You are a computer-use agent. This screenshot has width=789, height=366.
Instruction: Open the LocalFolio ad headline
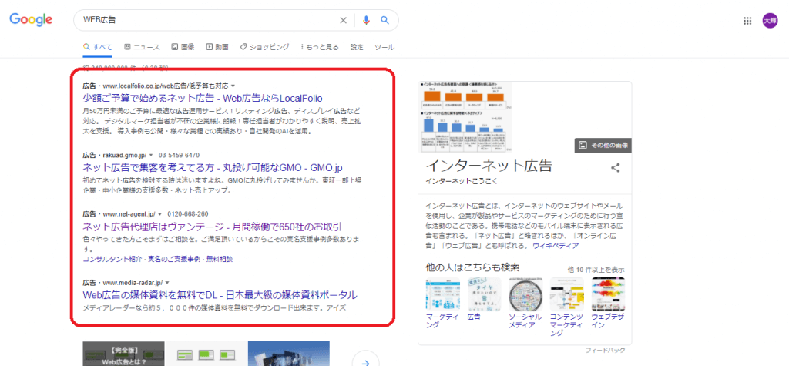click(x=203, y=98)
